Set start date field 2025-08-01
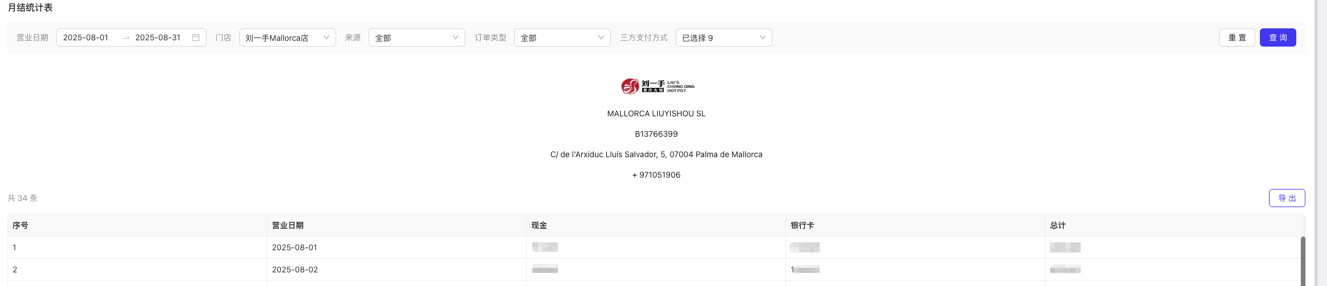 (86, 37)
